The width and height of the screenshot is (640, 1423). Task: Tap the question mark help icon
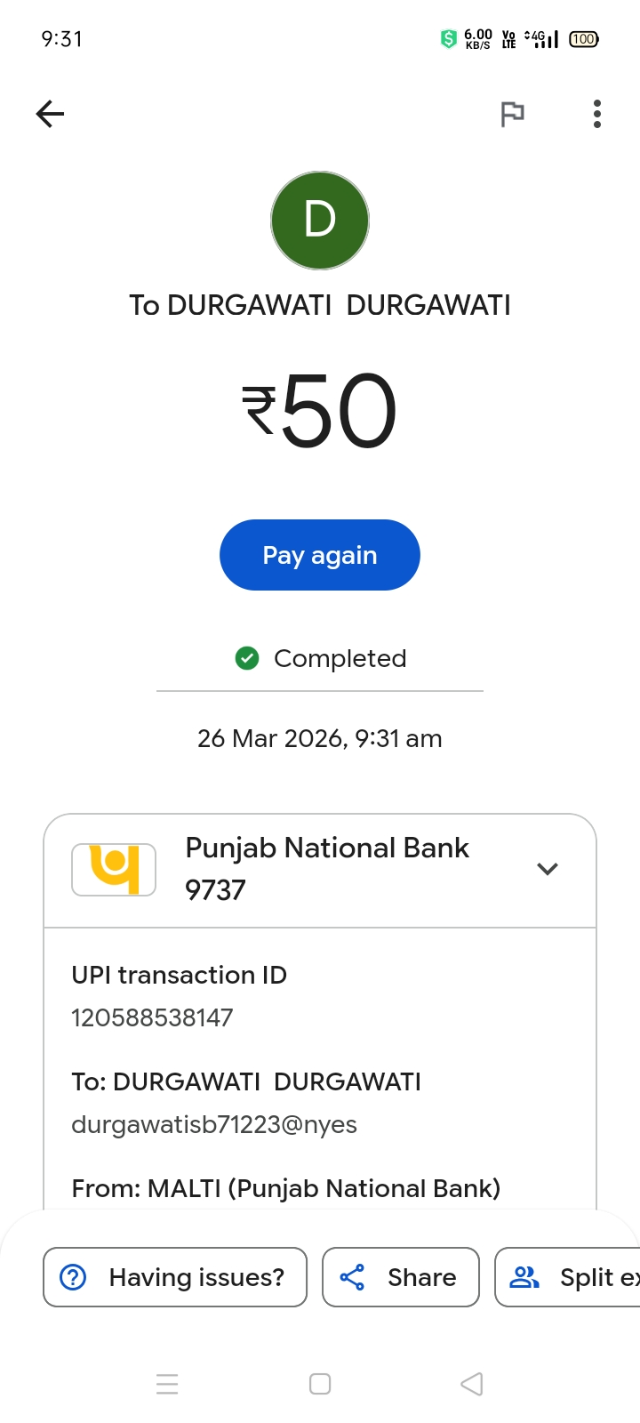pyautogui.click(x=73, y=1277)
